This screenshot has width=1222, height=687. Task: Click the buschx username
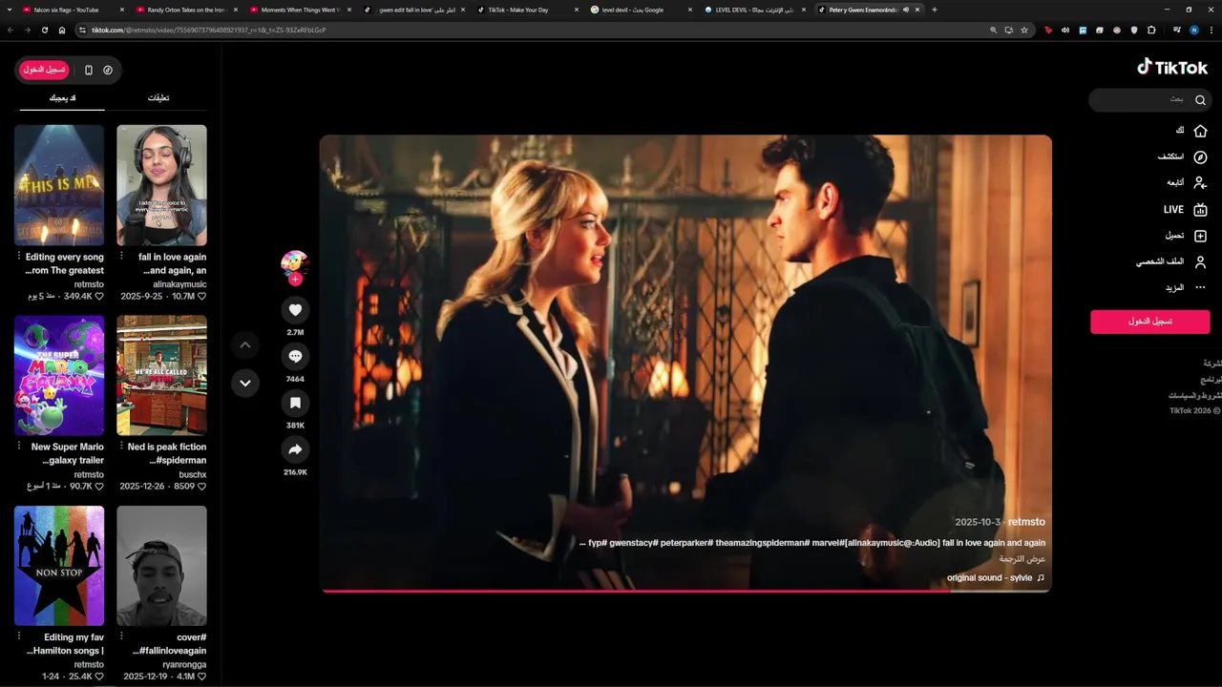click(x=192, y=474)
